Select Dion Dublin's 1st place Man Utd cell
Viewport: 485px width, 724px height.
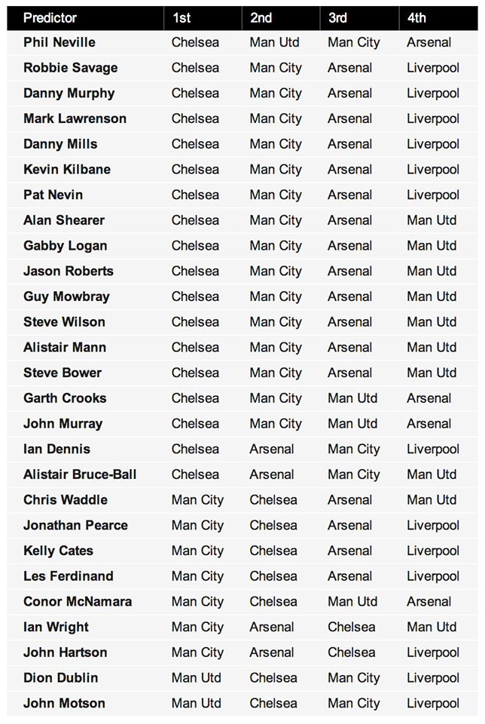click(197, 677)
